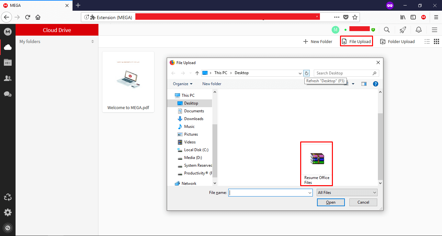The width and height of the screenshot is (442, 236).
Task: Click the This PC breadcrumb in address bar
Action: tap(221, 73)
